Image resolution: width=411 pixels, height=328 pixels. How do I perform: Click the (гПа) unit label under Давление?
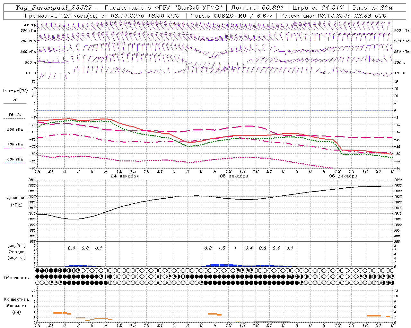tap(17, 205)
